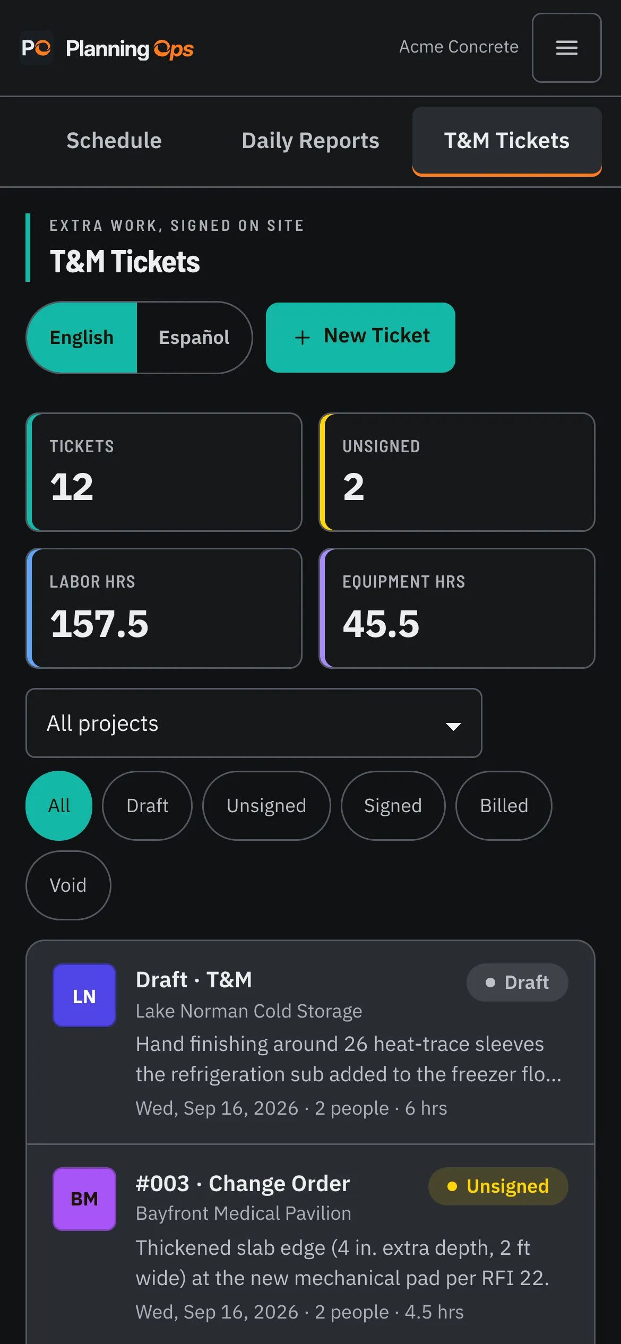Click the Draft status badge

click(x=517, y=983)
